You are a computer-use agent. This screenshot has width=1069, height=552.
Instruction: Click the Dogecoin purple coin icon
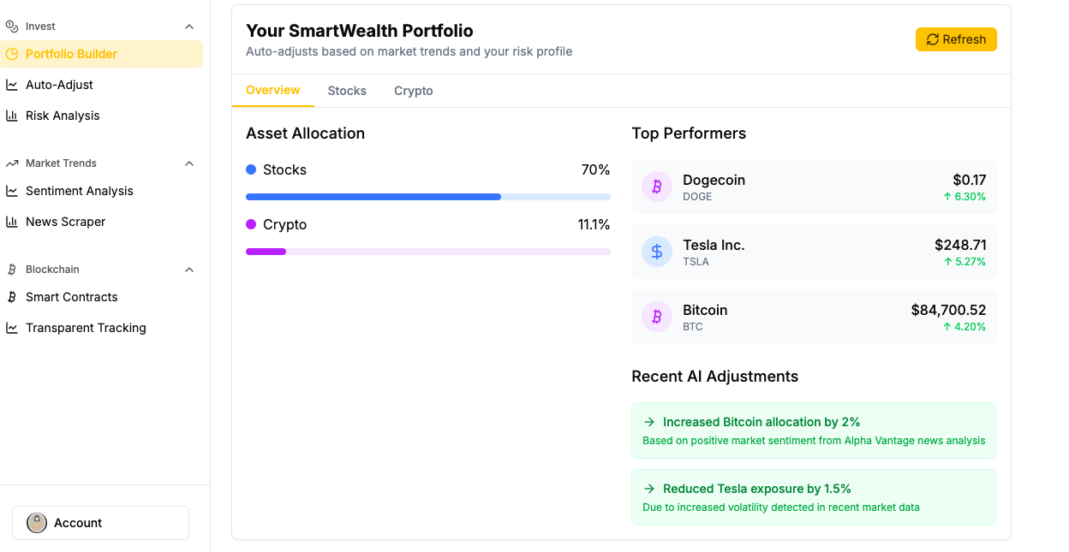pos(657,187)
